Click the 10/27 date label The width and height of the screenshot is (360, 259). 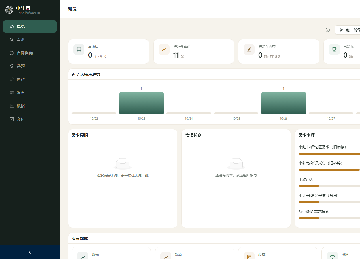(331, 119)
